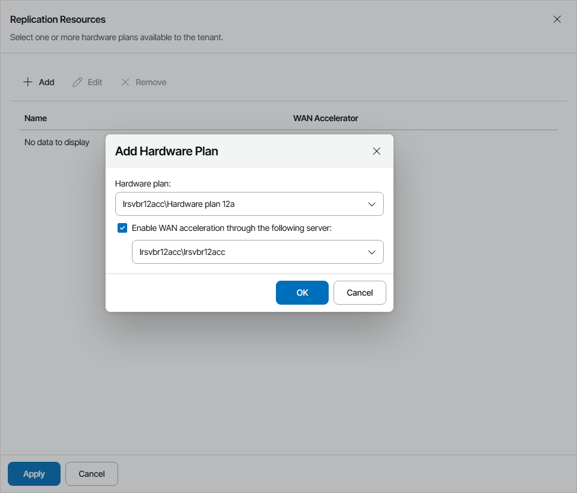Click Cancel next to the Apply button
Screen dimensions: 577x493
tap(92, 474)
